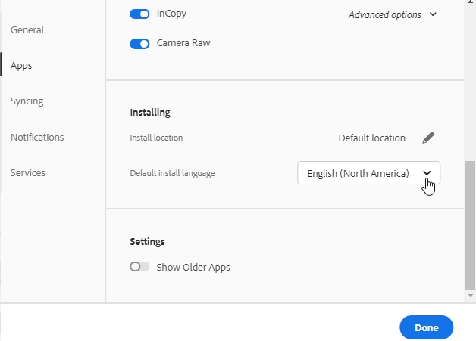476x341 pixels.
Task: Click the Default location text
Action: point(374,138)
